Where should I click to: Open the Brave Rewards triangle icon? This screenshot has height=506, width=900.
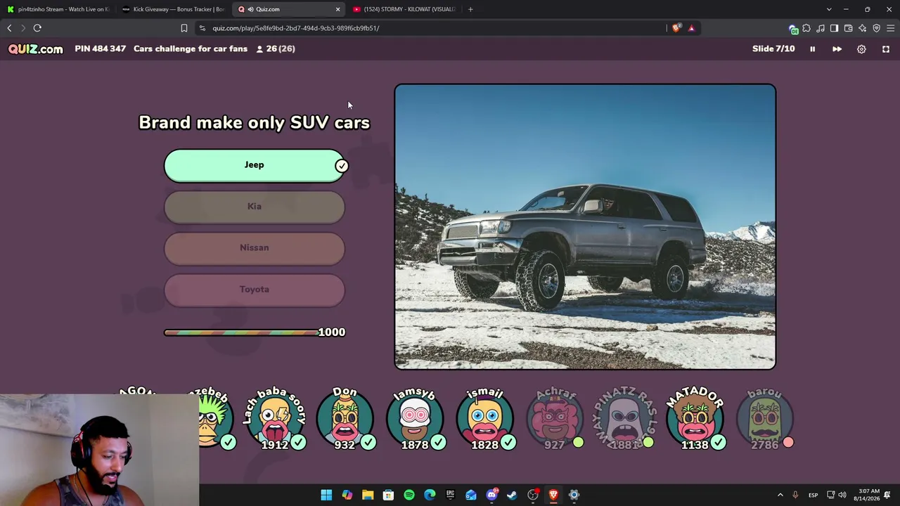click(691, 28)
